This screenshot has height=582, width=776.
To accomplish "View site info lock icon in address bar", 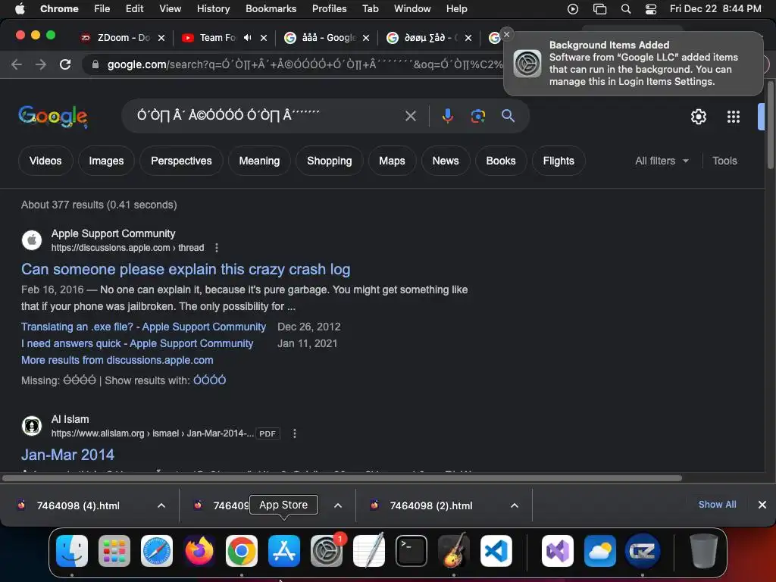I will click(x=95, y=64).
